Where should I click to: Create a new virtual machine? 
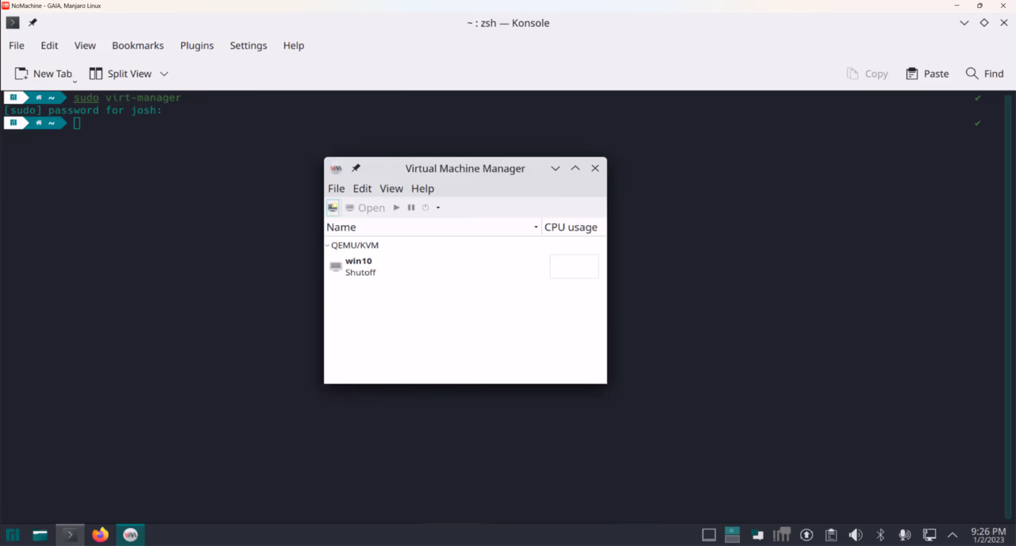333,208
